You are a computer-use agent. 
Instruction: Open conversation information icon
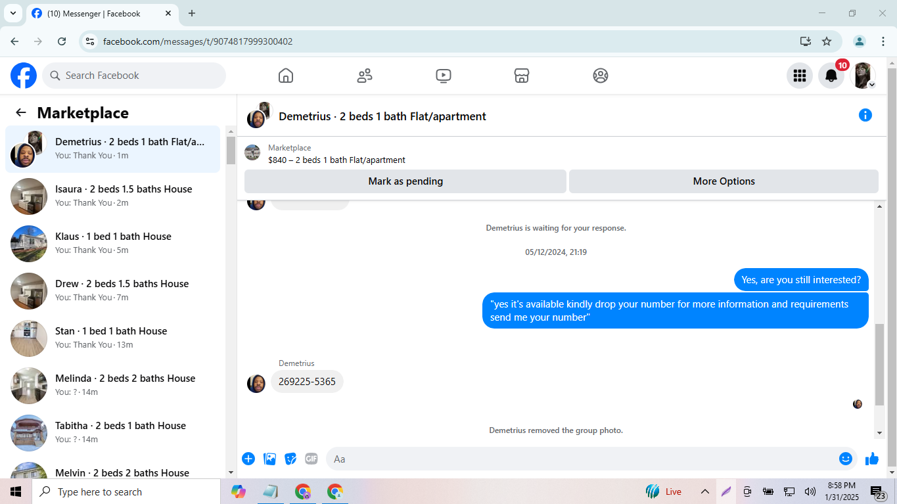(x=865, y=115)
